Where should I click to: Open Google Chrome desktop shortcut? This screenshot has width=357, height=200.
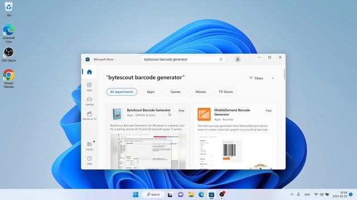point(9,78)
